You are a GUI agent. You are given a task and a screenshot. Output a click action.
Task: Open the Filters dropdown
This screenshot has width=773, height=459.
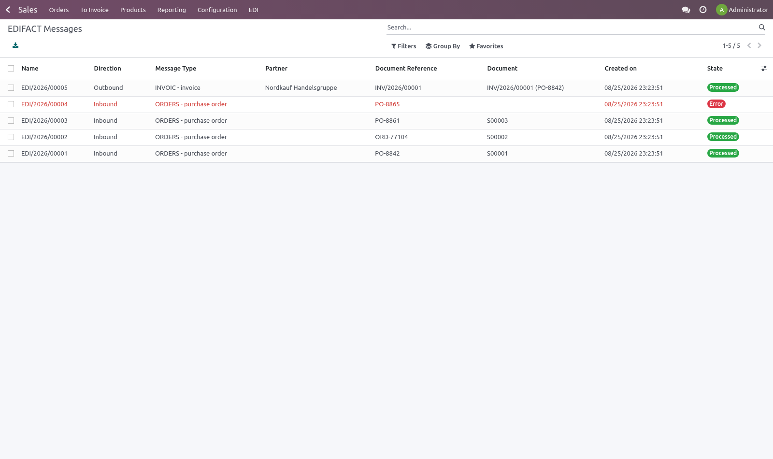(x=403, y=46)
